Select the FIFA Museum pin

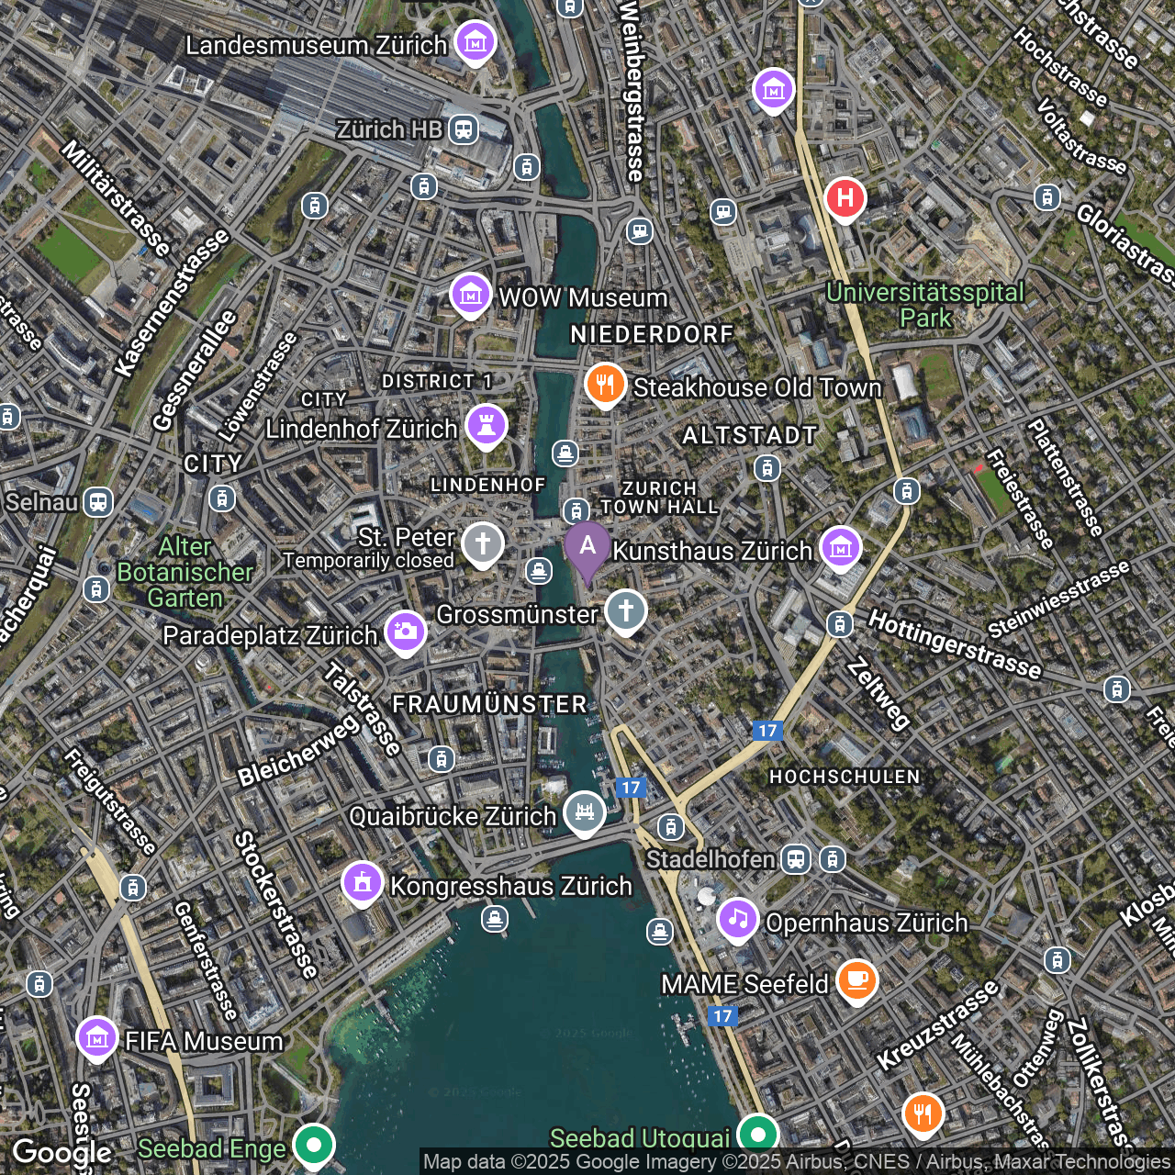click(96, 1039)
